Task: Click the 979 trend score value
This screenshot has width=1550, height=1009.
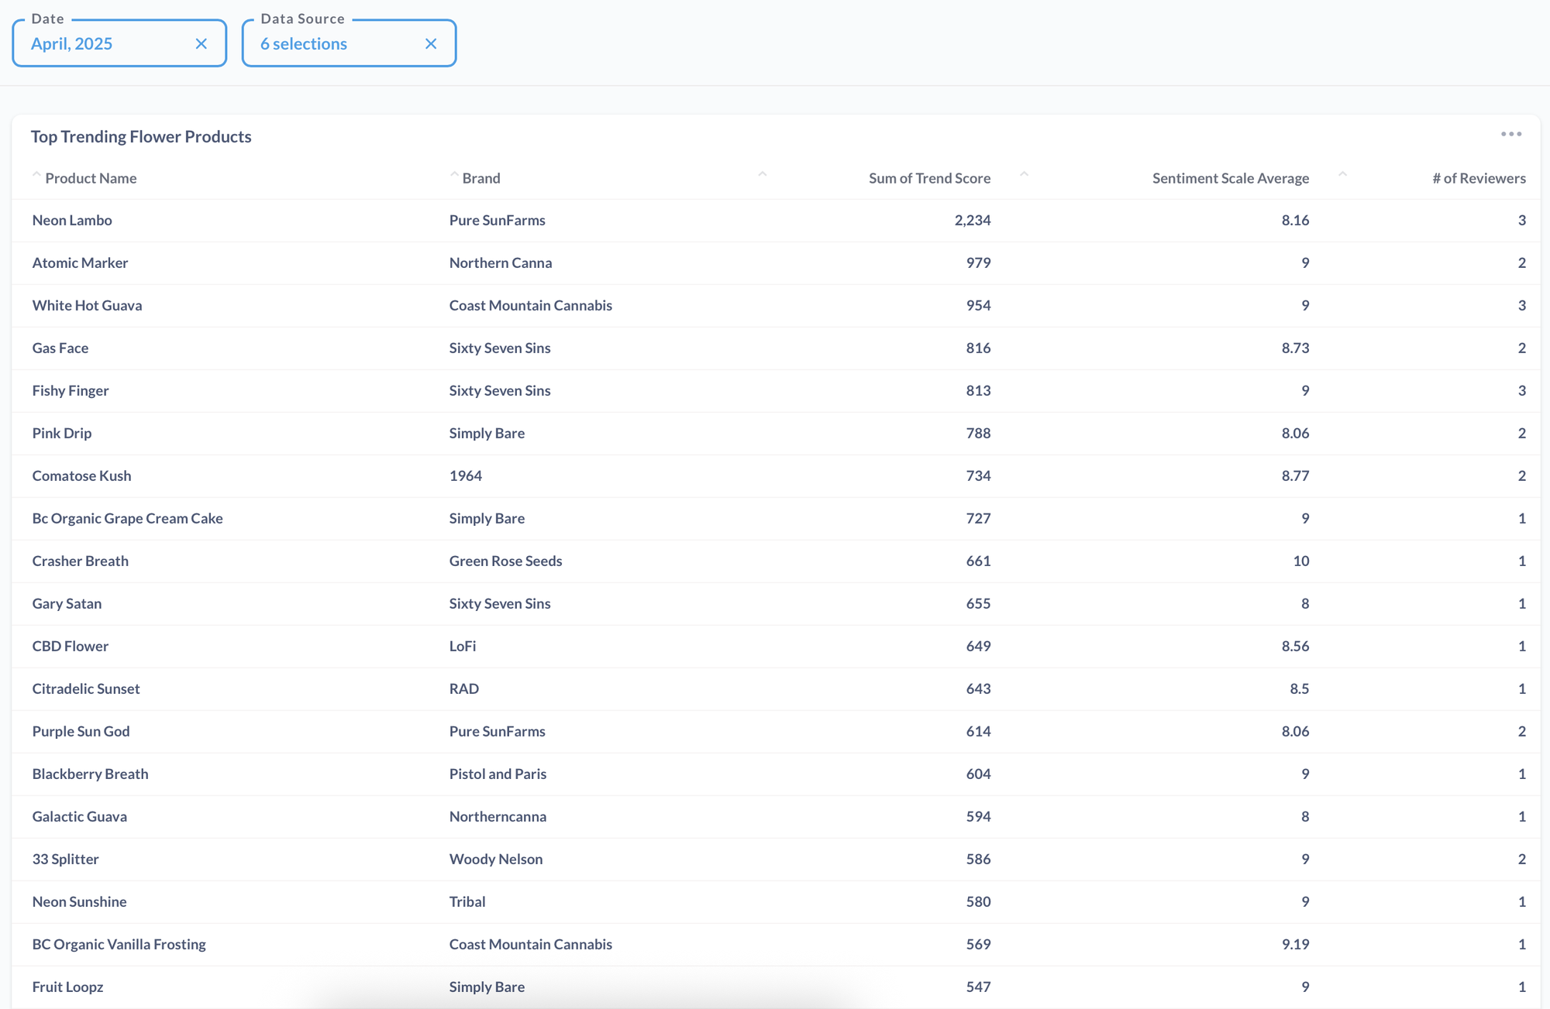Action: 978,263
